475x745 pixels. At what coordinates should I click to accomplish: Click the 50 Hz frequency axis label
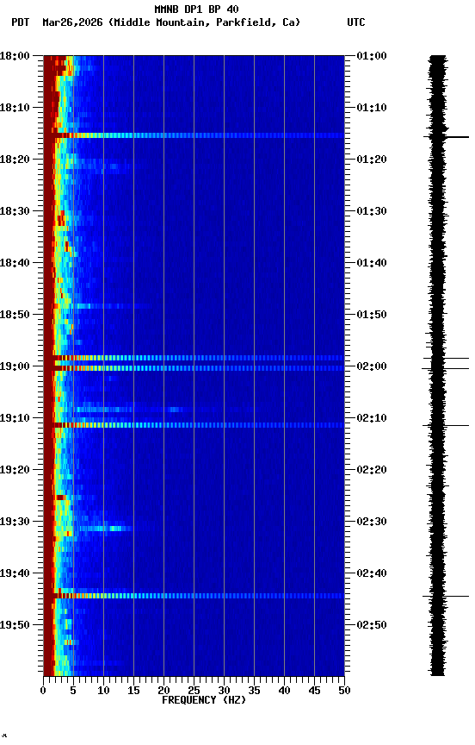[x=344, y=691]
